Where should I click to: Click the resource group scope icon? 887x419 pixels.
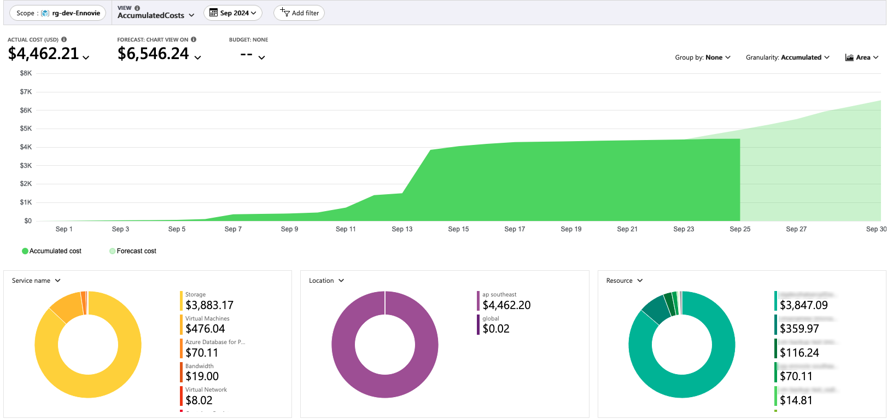45,13
